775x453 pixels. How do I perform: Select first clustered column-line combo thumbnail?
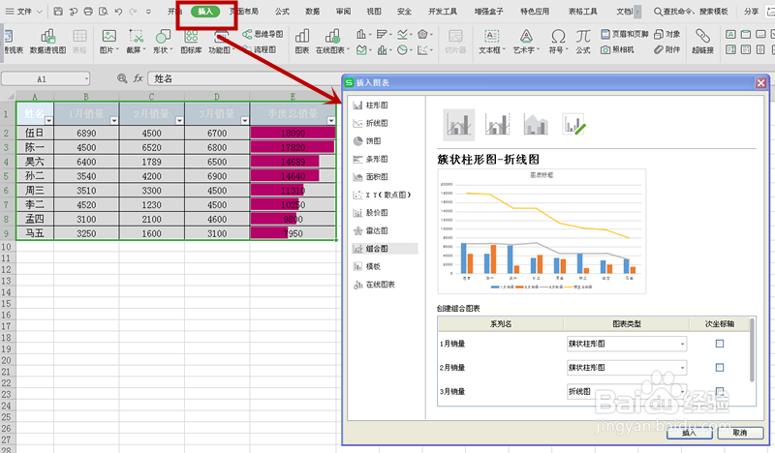[x=458, y=125]
